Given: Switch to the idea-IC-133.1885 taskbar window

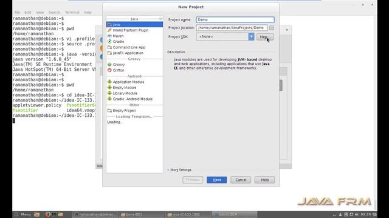Looking at the screenshot, I should [x=187, y=214].
